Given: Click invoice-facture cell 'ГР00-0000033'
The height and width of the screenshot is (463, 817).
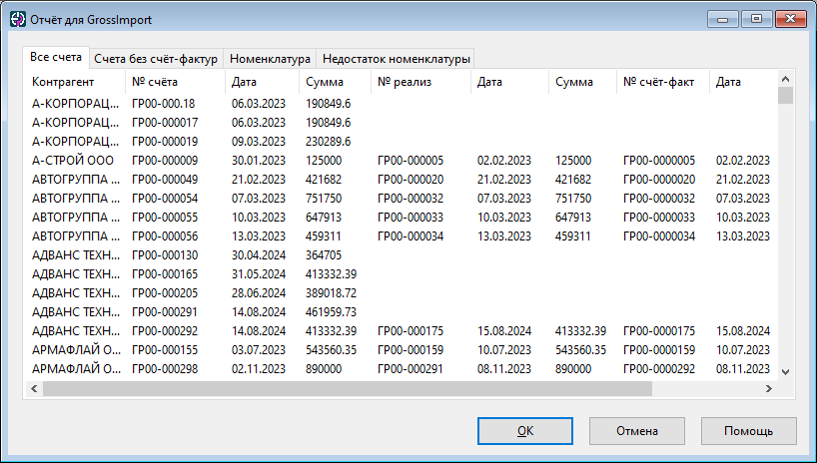Looking at the screenshot, I should (659, 218).
